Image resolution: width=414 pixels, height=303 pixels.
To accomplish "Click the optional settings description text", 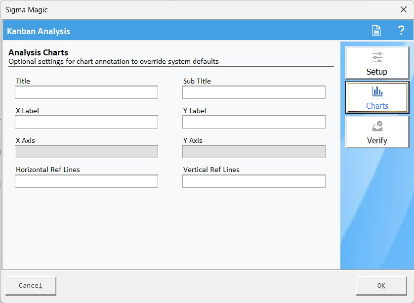I will click(x=114, y=62).
